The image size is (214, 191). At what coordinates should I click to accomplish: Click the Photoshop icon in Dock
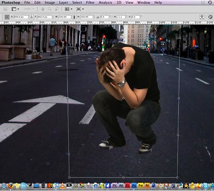tap(134, 185)
